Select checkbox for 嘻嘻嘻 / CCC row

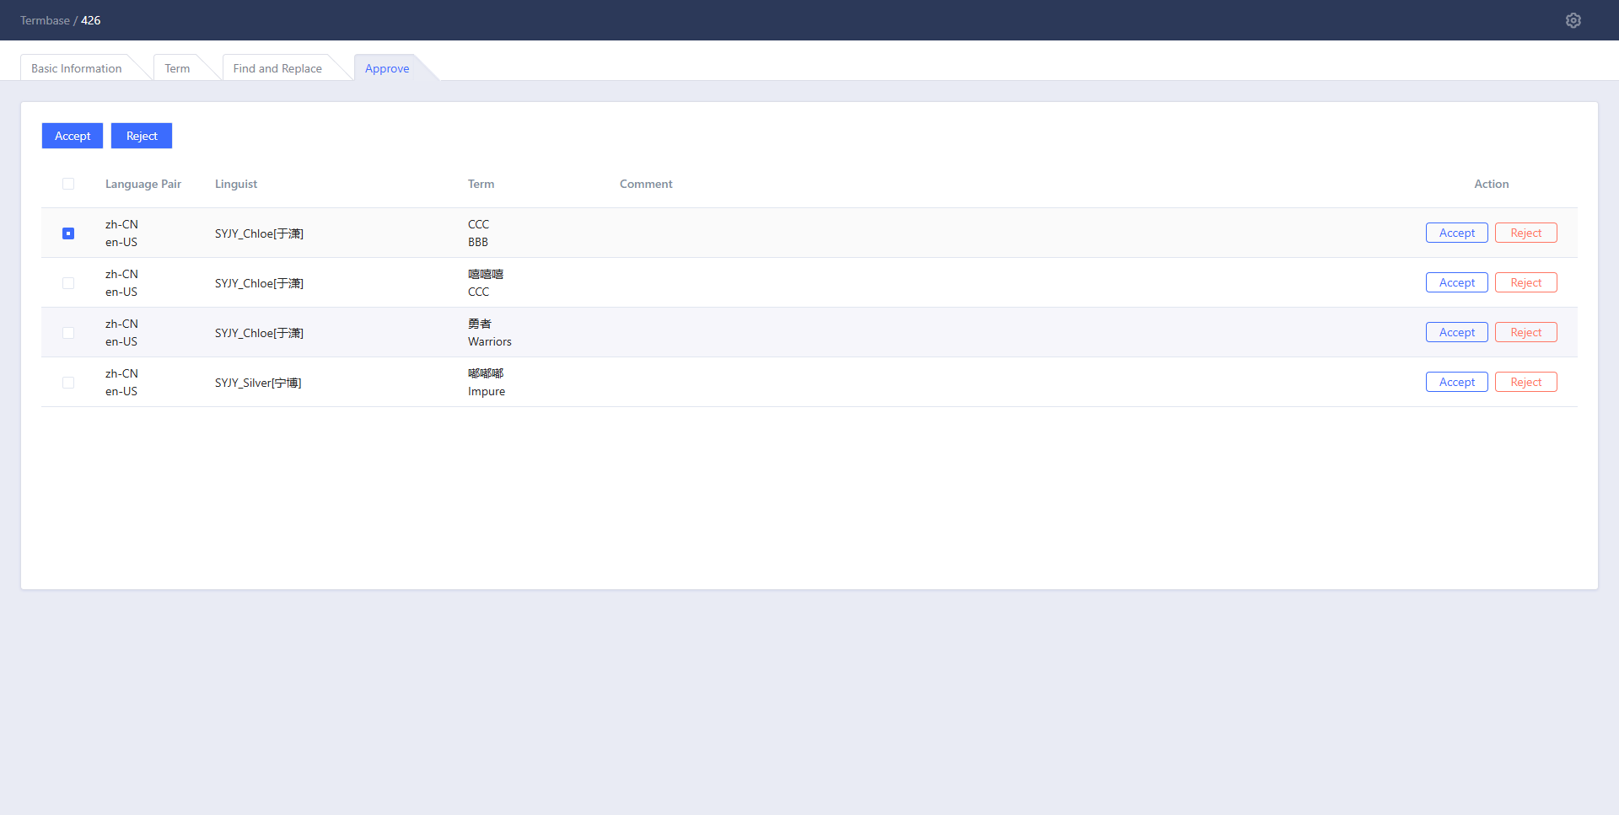point(68,283)
